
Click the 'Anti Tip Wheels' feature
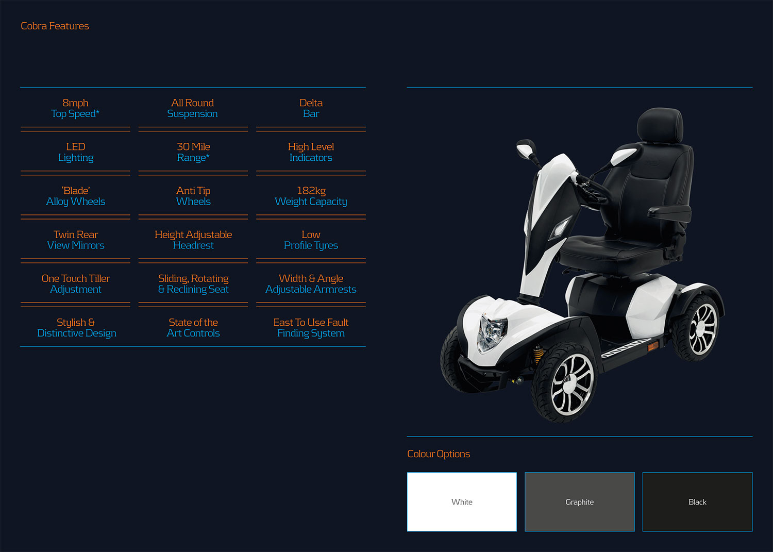point(193,196)
